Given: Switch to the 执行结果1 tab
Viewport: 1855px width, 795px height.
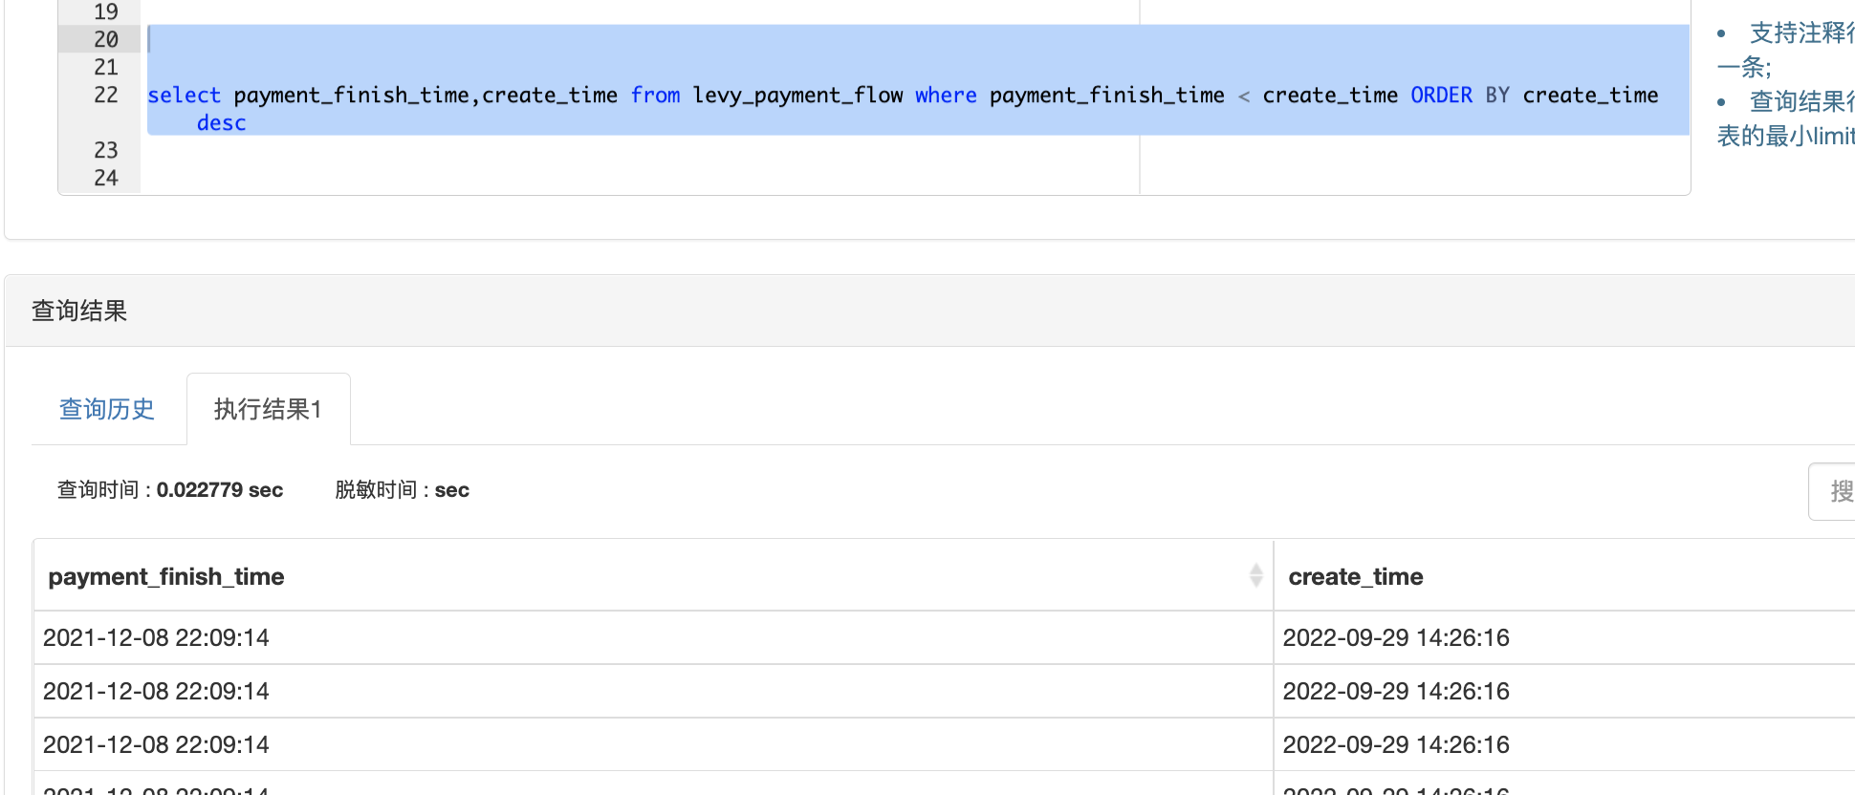Looking at the screenshot, I should pos(268,409).
